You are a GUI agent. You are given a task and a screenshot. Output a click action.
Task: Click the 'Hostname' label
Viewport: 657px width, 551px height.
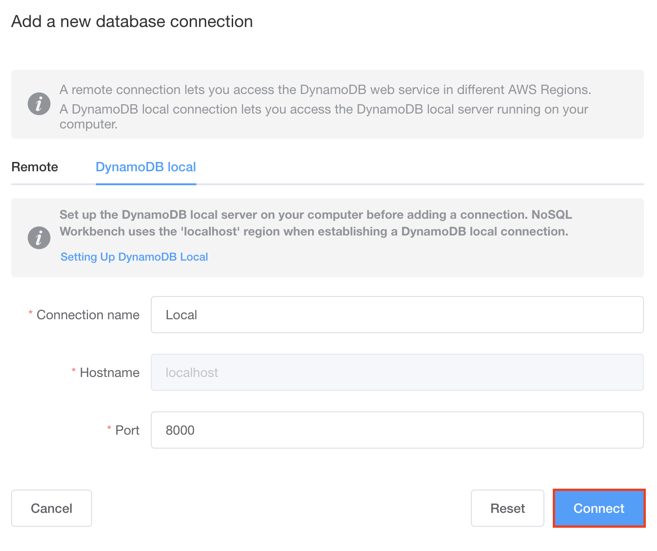click(x=110, y=373)
